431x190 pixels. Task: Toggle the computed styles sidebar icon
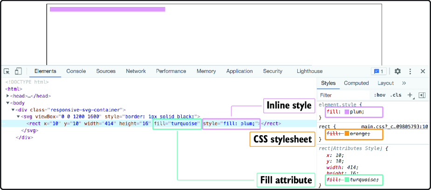(x=422, y=95)
